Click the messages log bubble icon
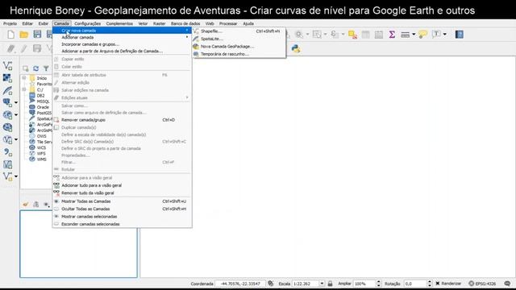Screen dimensions: 516x290 (x=507, y=284)
